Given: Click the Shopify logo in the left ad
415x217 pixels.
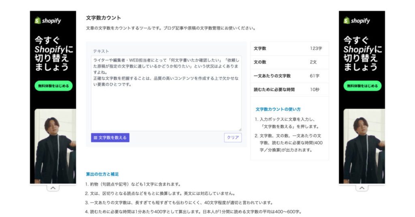Looking at the screenshot, I should click(48, 21).
